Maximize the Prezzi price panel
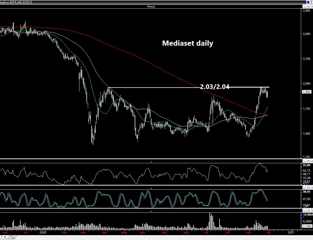The height and width of the screenshot is (240, 313). click(x=308, y=6)
